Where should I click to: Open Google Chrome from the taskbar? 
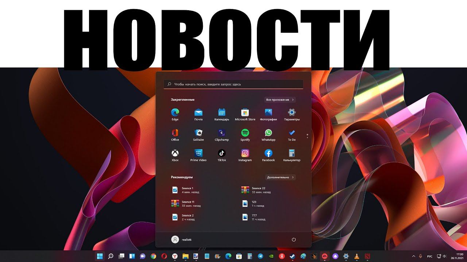point(154,256)
